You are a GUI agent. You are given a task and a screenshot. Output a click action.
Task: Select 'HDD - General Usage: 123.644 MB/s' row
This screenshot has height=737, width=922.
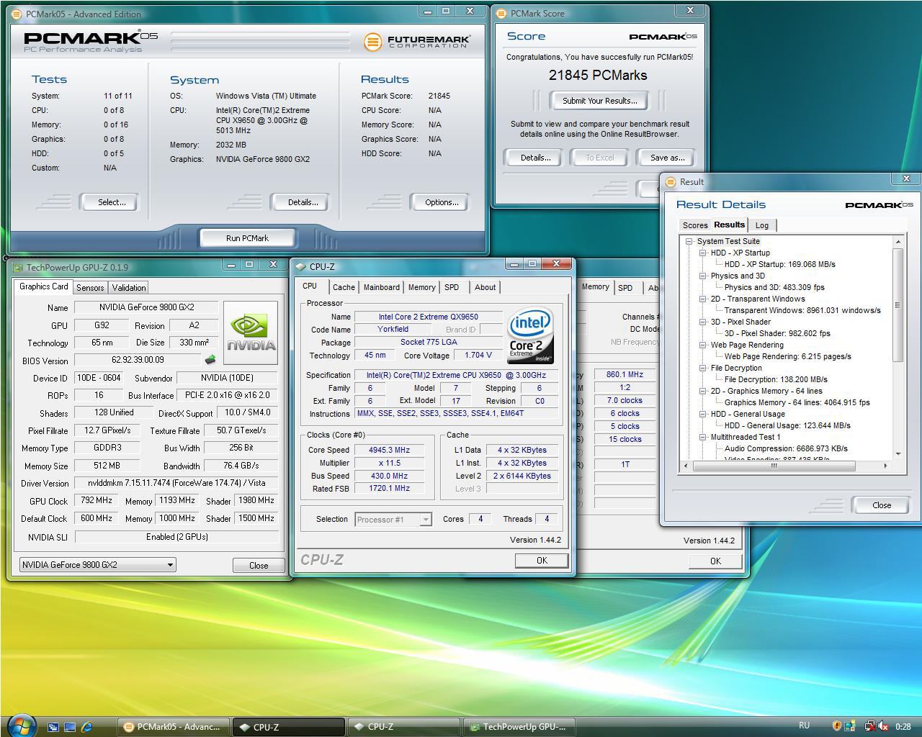coord(787,425)
